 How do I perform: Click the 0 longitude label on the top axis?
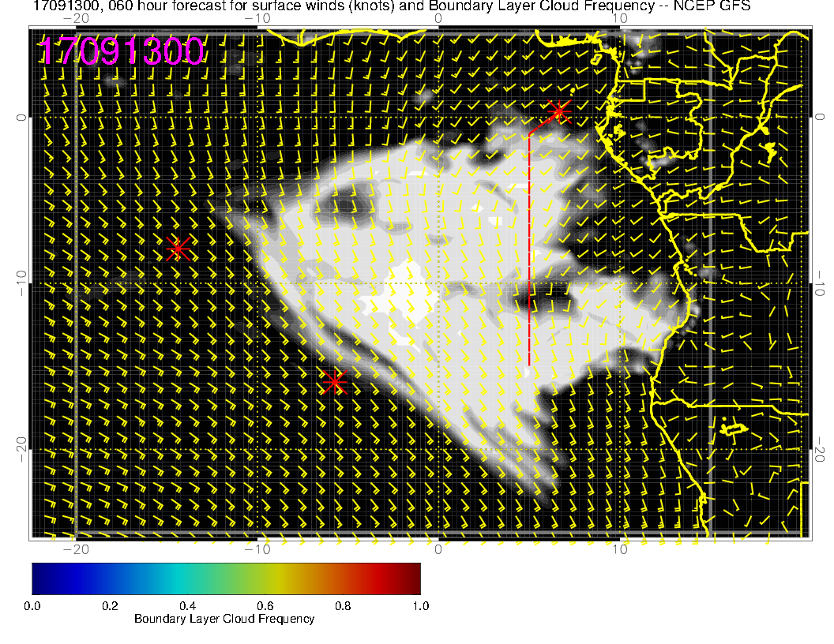pos(438,18)
